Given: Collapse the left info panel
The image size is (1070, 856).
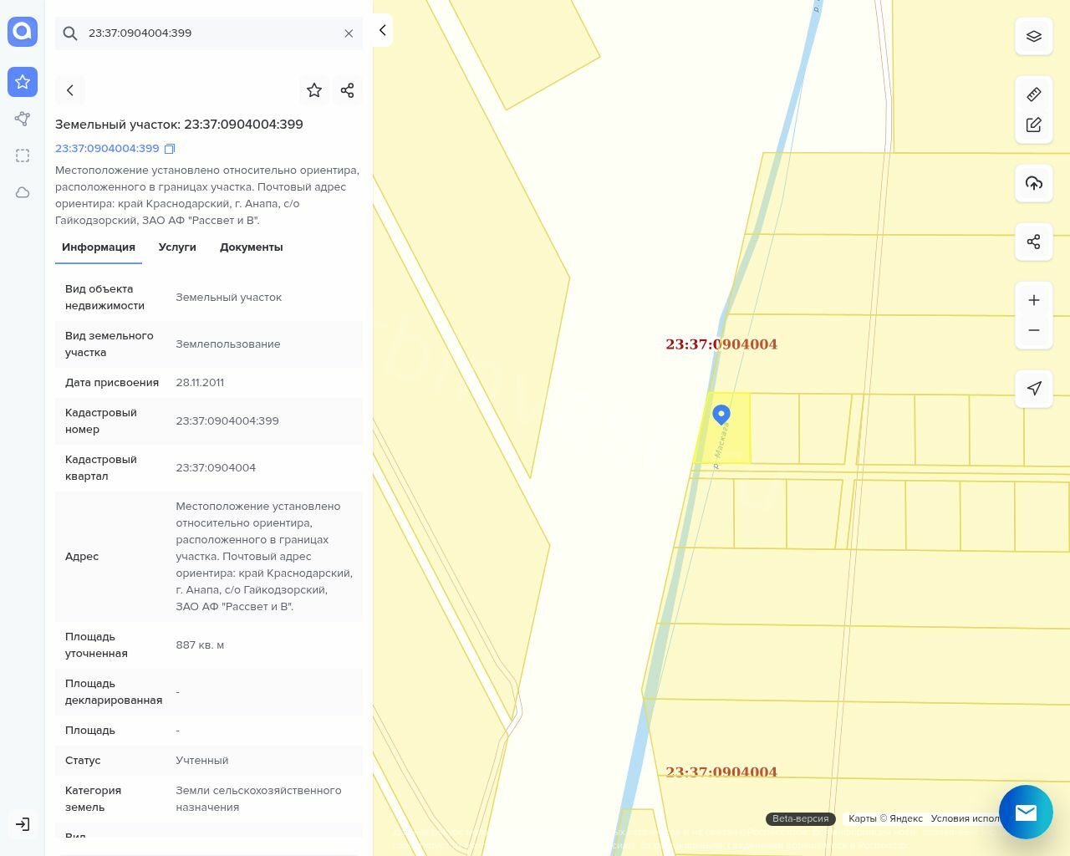Looking at the screenshot, I should coord(382,30).
